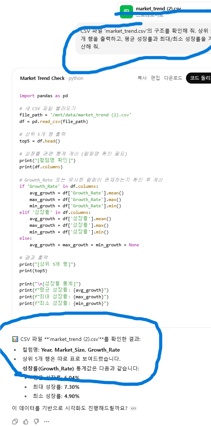The image size is (211, 426).
Task: Click the 컬럼명 Year, Market_Size, Growth_Rate bullet
Action: point(71,350)
